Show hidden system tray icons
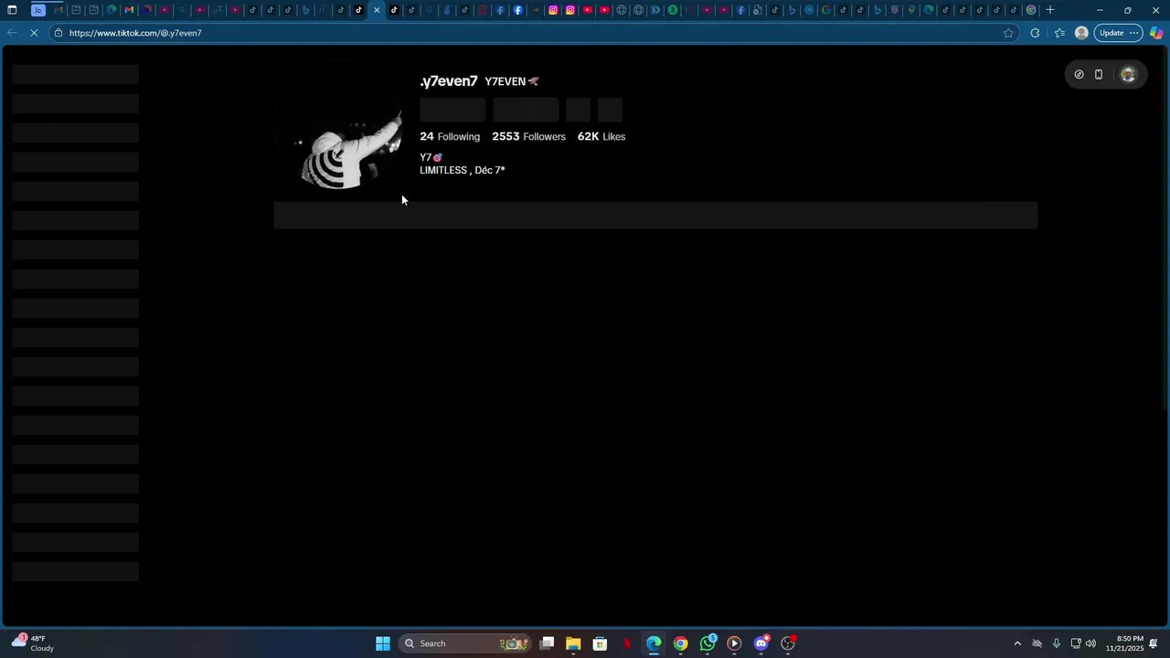This screenshot has height=658, width=1170. [x=1017, y=643]
